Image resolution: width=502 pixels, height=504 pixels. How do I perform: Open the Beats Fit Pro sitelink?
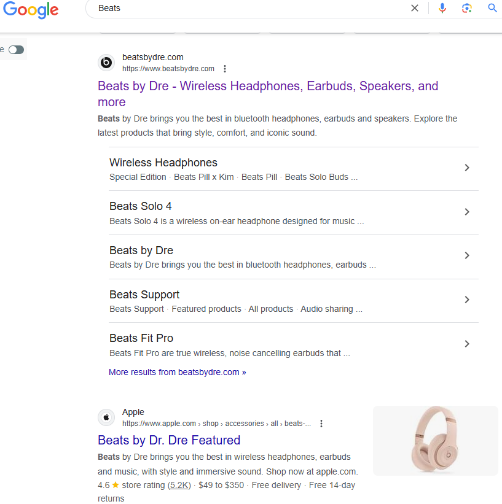[141, 338]
